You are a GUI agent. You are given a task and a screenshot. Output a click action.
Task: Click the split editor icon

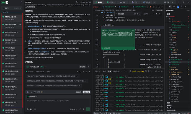coord(159,7)
